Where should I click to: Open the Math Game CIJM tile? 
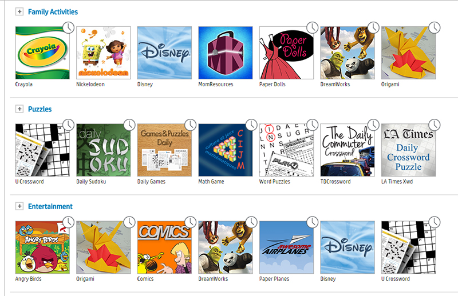[226, 150]
